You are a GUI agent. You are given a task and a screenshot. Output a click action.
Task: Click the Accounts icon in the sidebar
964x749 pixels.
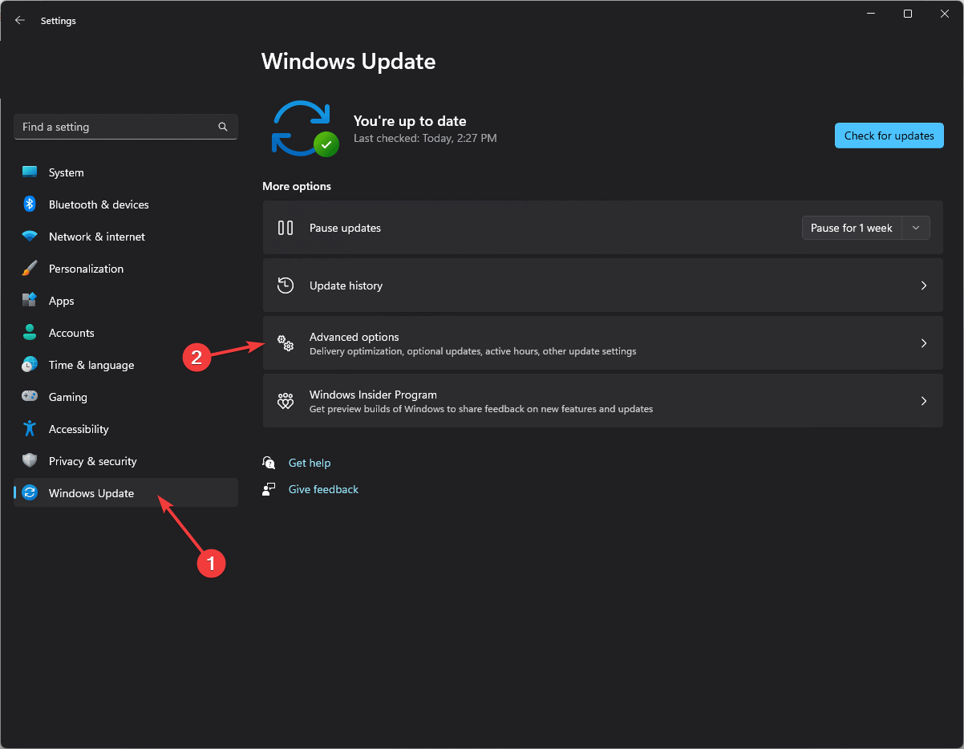29,332
